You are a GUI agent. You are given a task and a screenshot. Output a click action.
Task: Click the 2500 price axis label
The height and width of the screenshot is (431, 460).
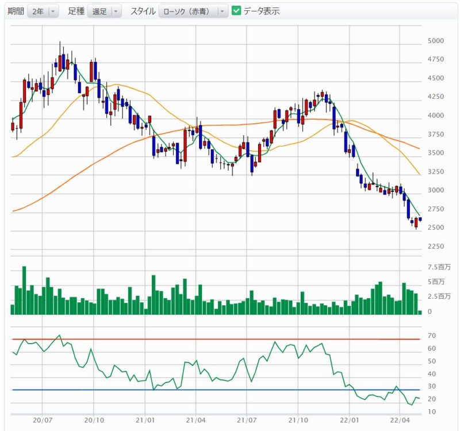pyautogui.click(x=436, y=227)
